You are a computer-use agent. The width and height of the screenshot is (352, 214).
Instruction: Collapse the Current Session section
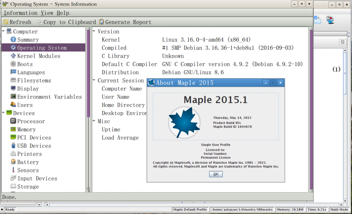click(94, 80)
